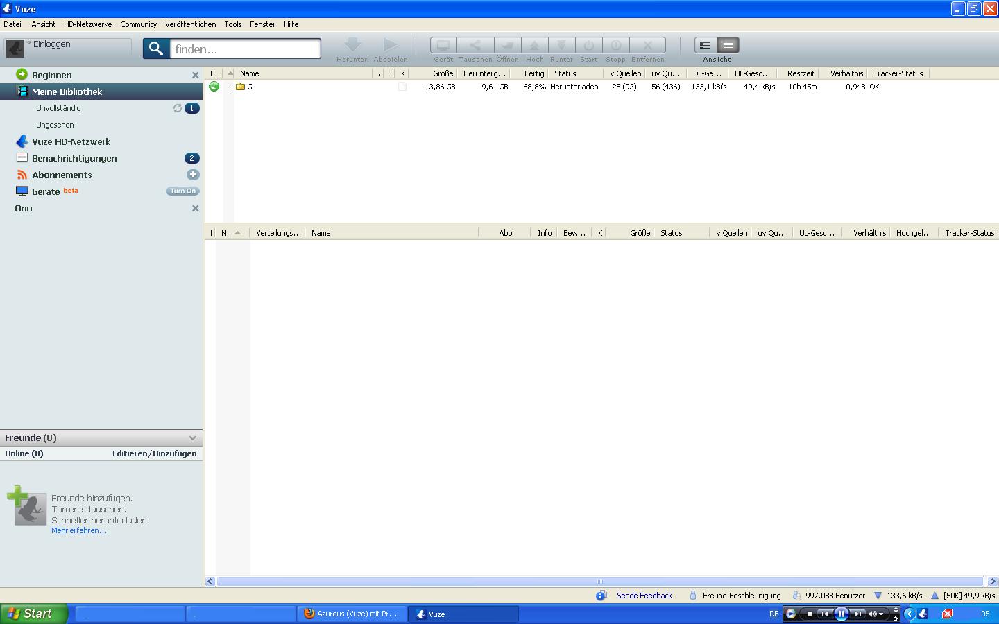Image resolution: width=999 pixels, height=624 pixels.
Task: Expand hidden system tray icons
Action: (910, 614)
